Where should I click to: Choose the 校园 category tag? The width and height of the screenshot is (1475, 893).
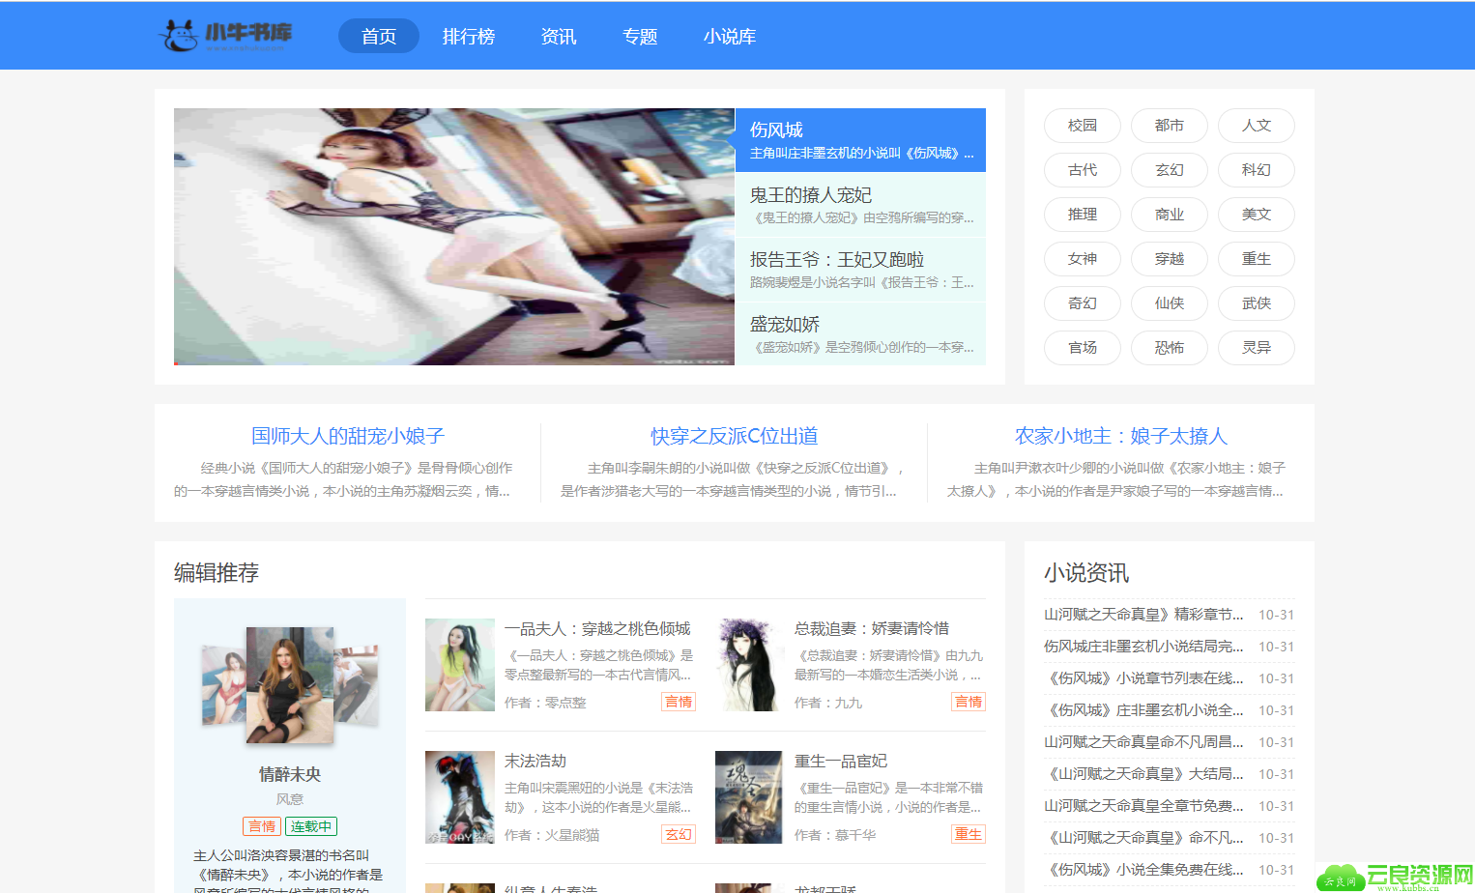coord(1083,126)
